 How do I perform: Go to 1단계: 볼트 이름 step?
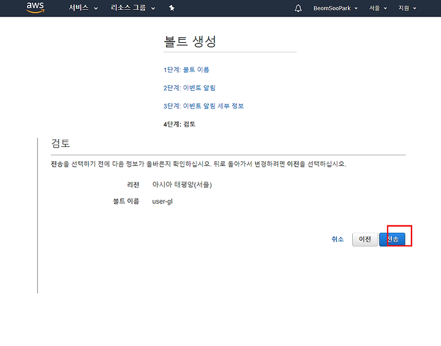(x=186, y=70)
